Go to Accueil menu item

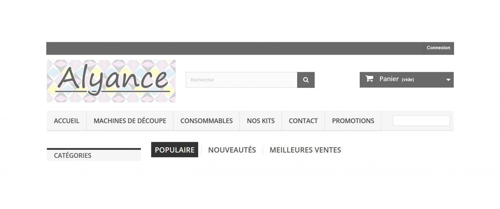pos(67,121)
